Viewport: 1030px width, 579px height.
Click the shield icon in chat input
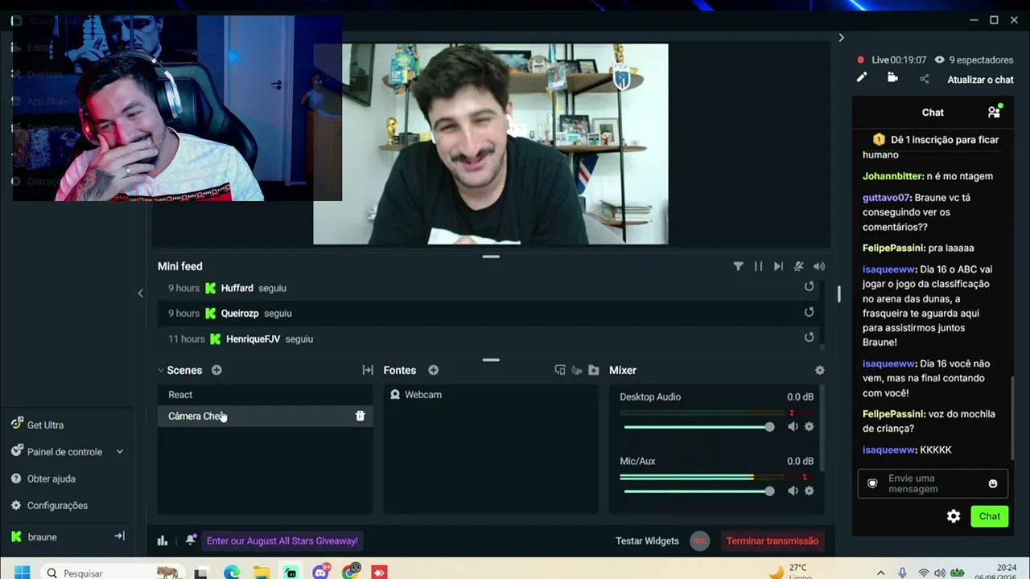(x=872, y=483)
